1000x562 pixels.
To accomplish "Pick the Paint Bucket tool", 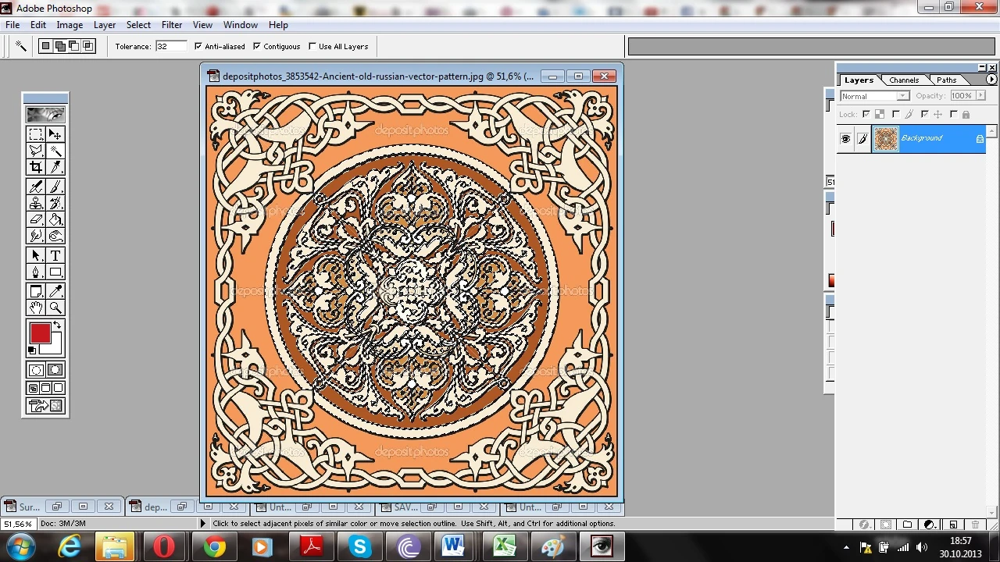I will click(55, 219).
